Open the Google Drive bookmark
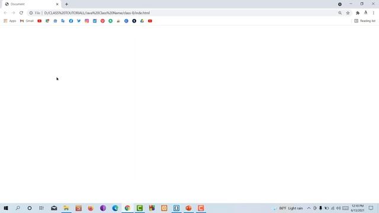 click(142, 21)
